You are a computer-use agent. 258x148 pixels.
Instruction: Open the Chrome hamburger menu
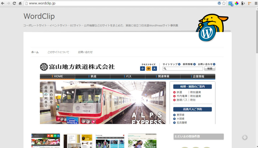[256, 3]
